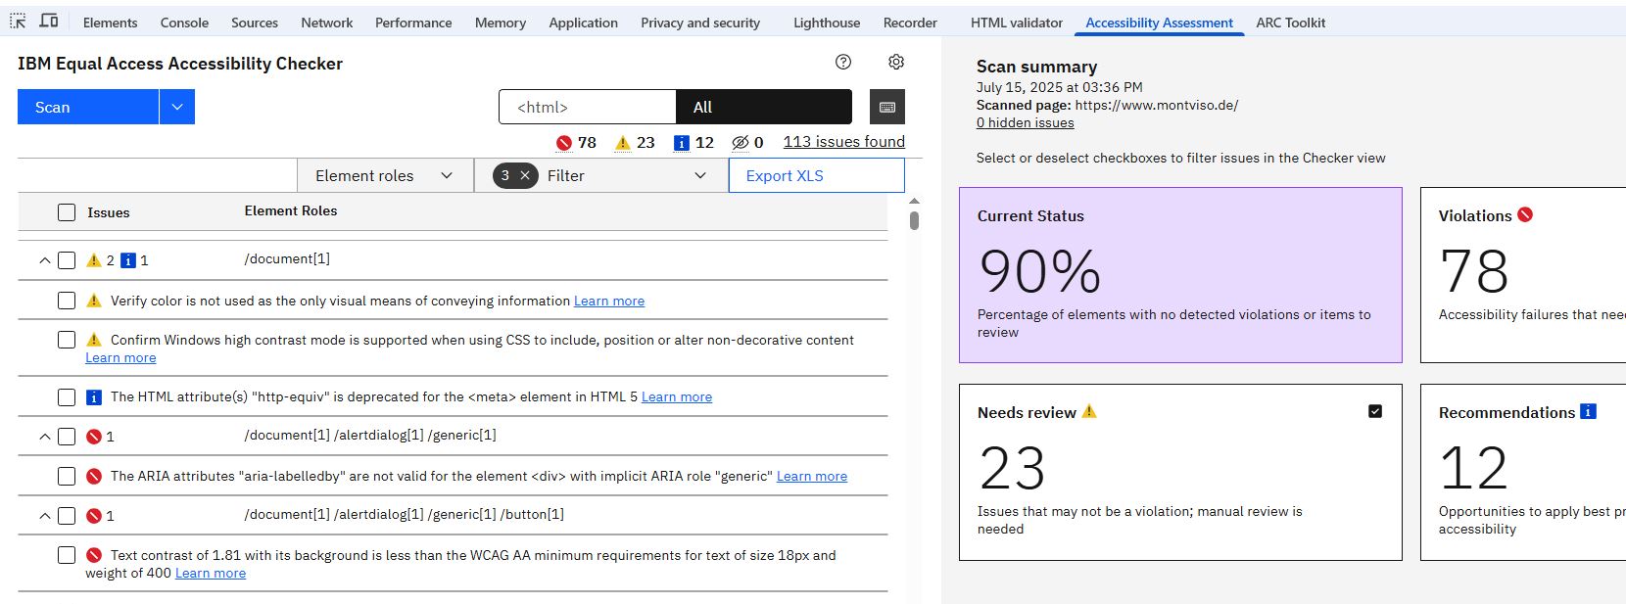Image resolution: width=1626 pixels, height=604 pixels.
Task: Click info icon on http-equiv deprecated issue
Action: point(94,396)
